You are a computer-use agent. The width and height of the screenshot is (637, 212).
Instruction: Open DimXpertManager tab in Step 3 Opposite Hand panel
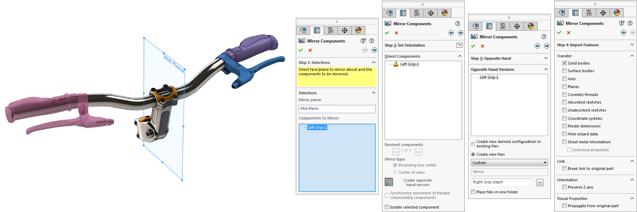click(x=517, y=26)
